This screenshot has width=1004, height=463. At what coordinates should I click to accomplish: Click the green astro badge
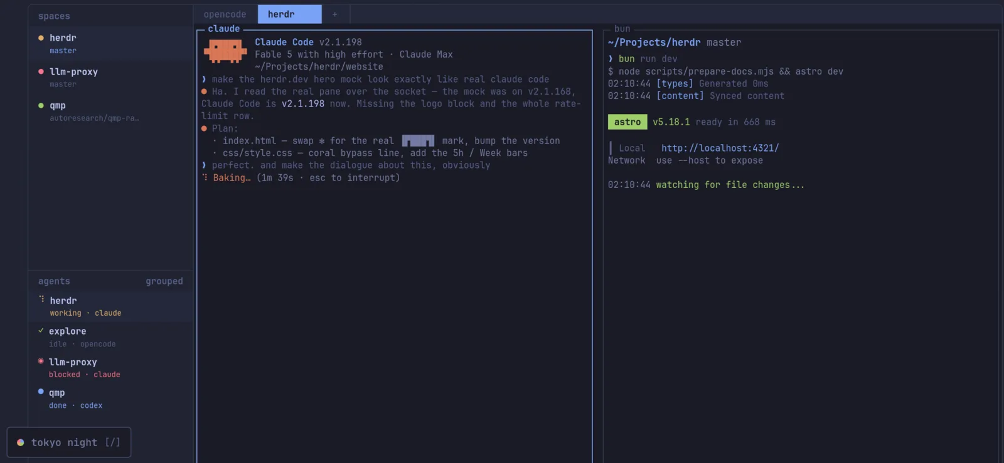coord(627,122)
